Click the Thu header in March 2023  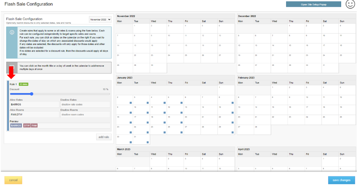(x=175, y=154)
